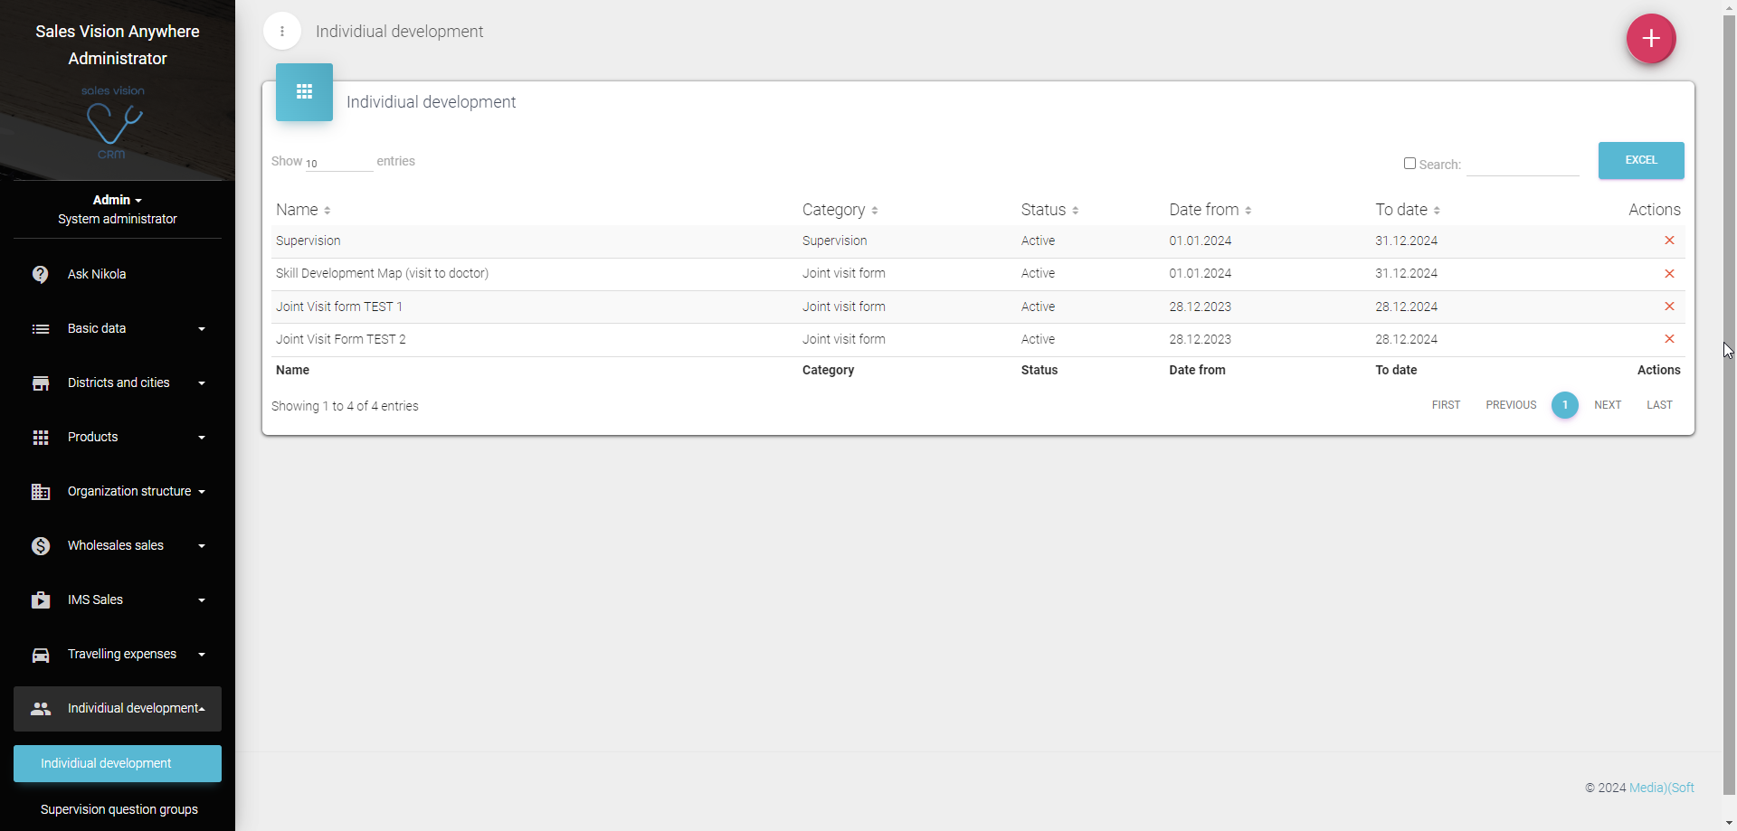Delete the Skill Development Map row
Image resolution: width=1737 pixels, height=831 pixels.
(1669, 274)
